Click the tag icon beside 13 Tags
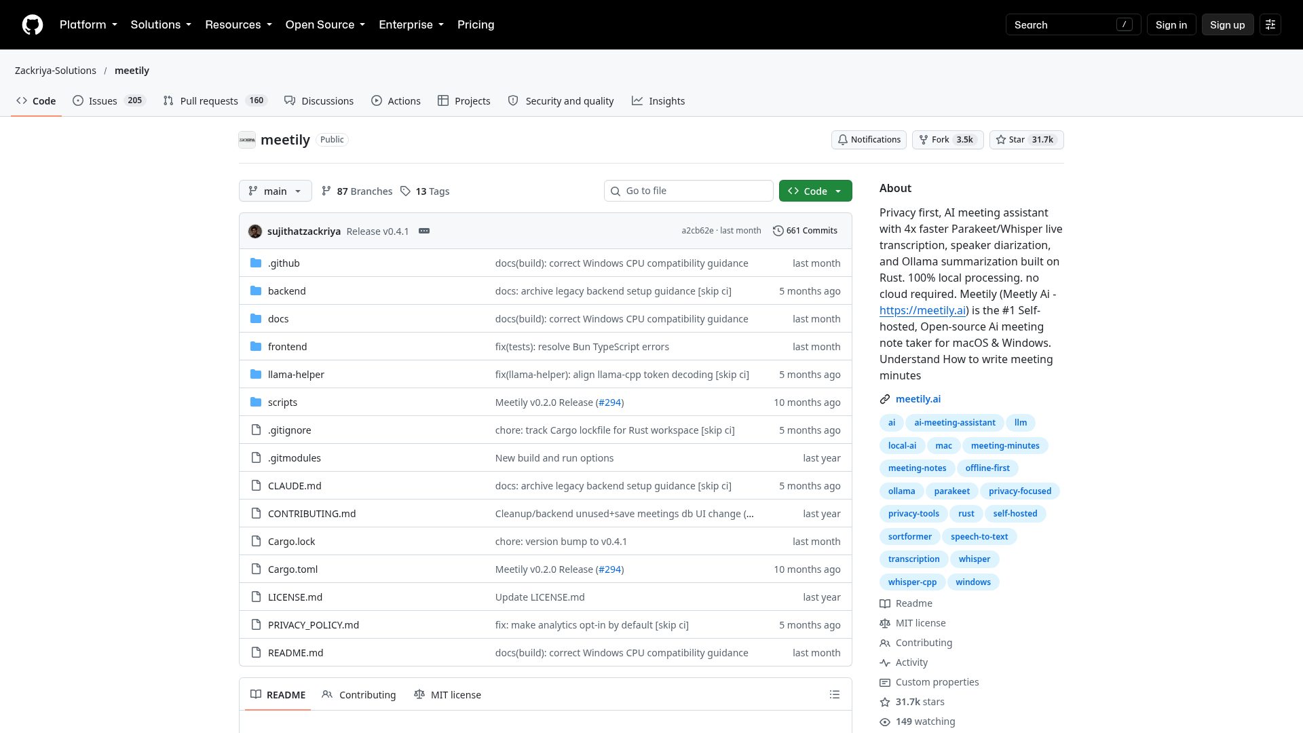 tap(405, 191)
